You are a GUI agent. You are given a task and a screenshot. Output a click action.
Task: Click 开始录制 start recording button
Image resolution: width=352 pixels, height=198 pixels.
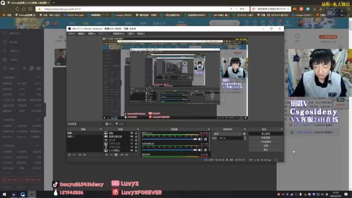[x=266, y=138]
